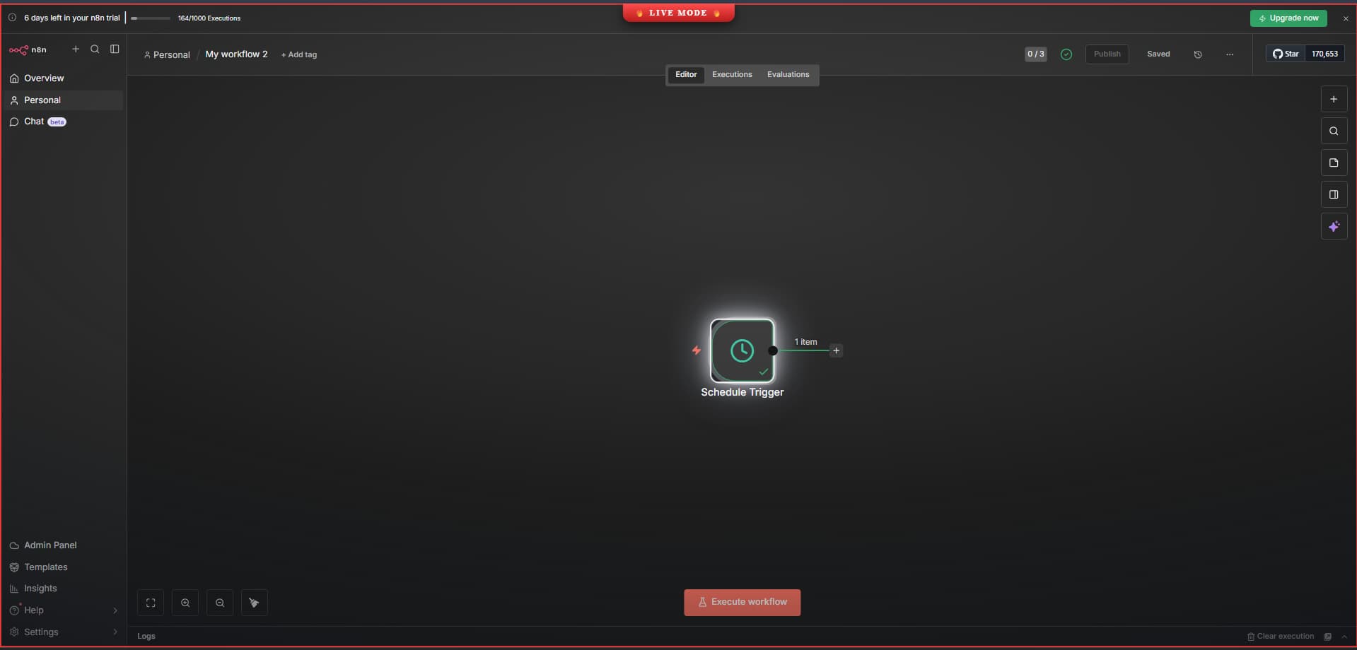This screenshot has height=650, width=1357.
Task: Execute the workflow
Action: coord(742,603)
